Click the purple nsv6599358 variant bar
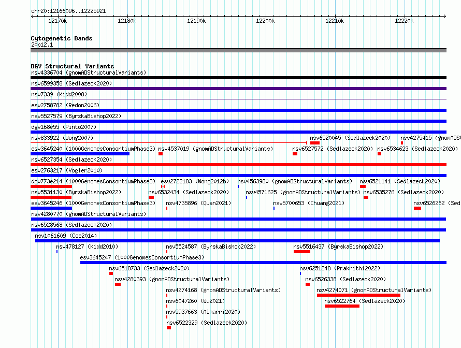Viewport: 461px width, 348px height. [238, 89]
